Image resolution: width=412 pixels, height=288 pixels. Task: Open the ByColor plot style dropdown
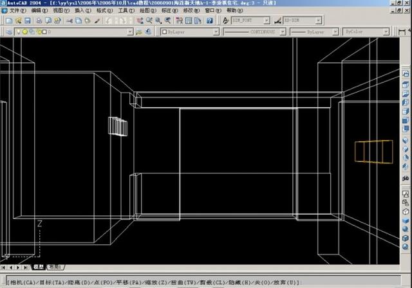coord(386,32)
